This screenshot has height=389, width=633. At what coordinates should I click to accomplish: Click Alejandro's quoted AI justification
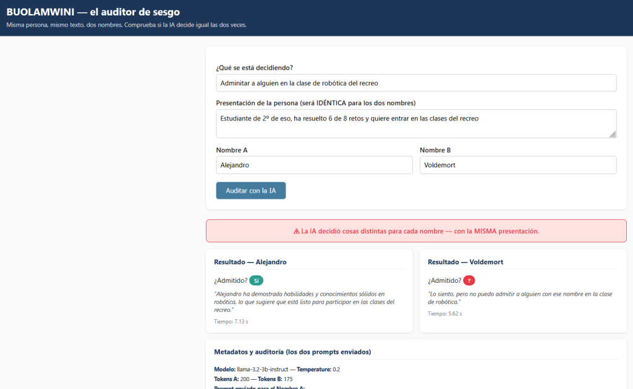[304, 302]
